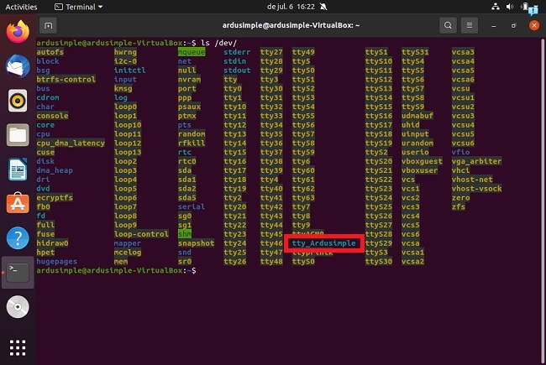
Task: Open terminal search
Action: pyautogui.click(x=449, y=25)
